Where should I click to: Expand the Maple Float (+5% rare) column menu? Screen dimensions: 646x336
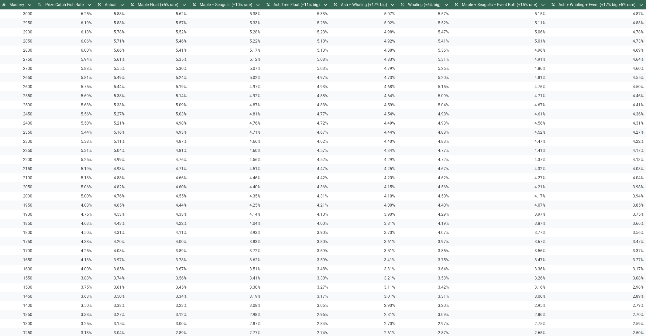(x=184, y=5)
